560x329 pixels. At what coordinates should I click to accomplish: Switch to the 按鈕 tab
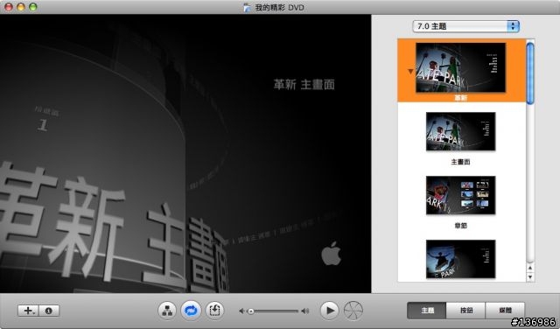point(466,311)
